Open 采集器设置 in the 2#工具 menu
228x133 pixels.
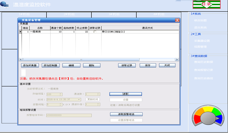(202, 41)
